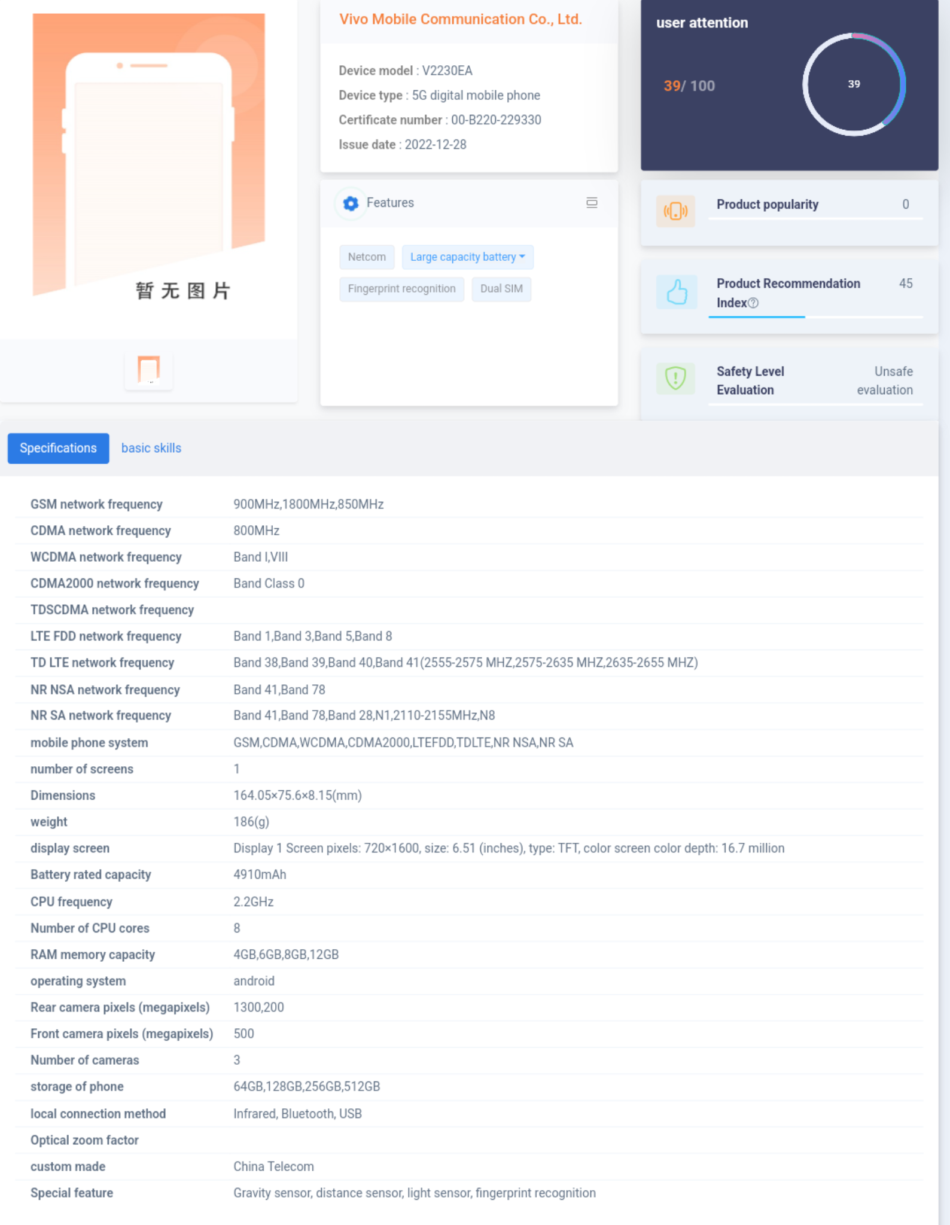Click the Infrared, Bluetooth, USB value
950x1225 pixels.
[x=297, y=1114]
